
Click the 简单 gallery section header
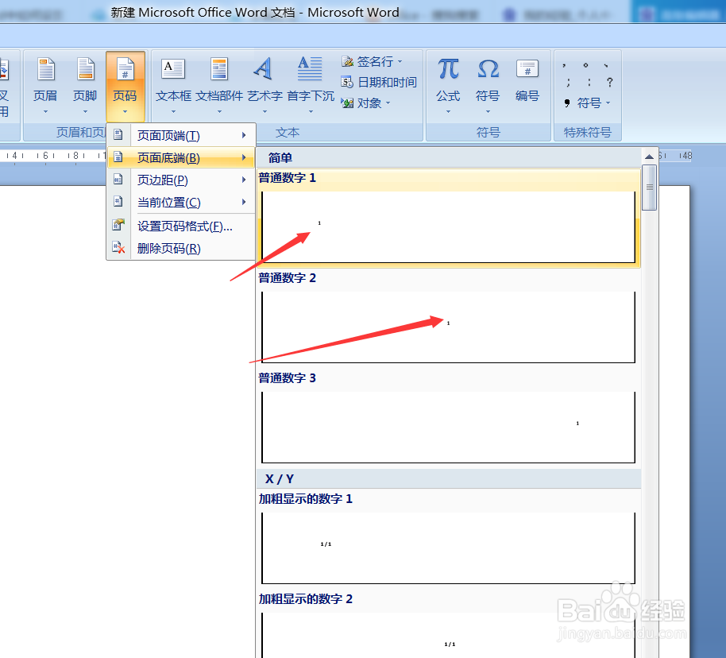[448, 157]
